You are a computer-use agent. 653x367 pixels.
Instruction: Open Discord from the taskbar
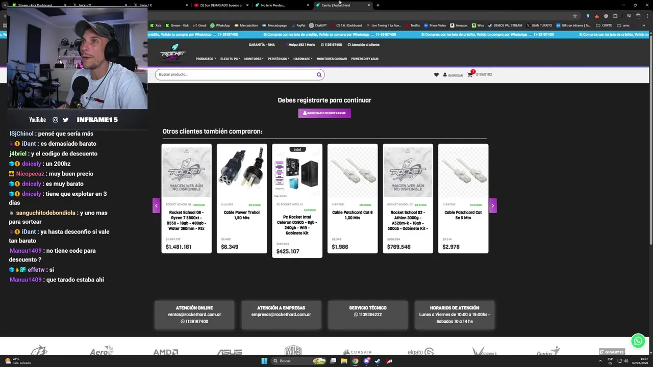coord(366,361)
